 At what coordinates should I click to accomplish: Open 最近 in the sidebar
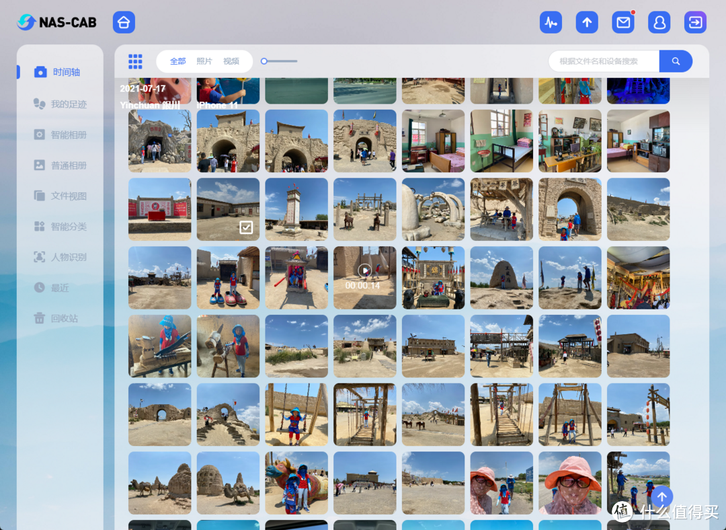pos(61,287)
